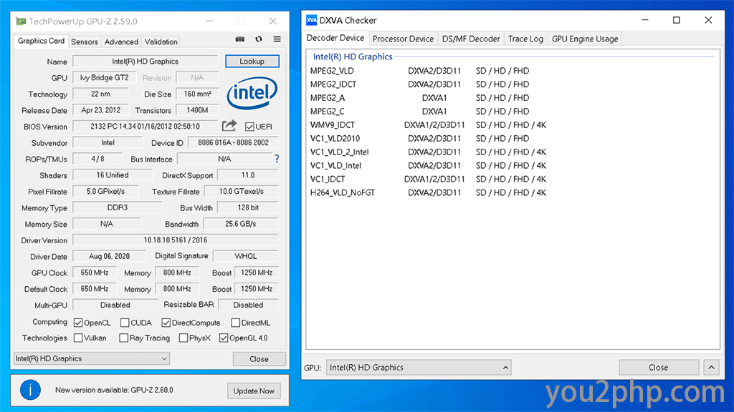This screenshot has height=412, width=734.
Task: Click the Lookup button
Action: click(x=252, y=62)
